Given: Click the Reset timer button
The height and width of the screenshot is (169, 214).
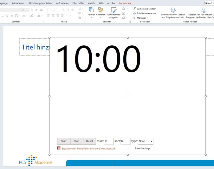Looking at the screenshot, I should point(89,141).
